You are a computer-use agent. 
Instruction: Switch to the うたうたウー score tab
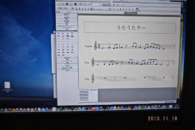click(x=131, y=13)
